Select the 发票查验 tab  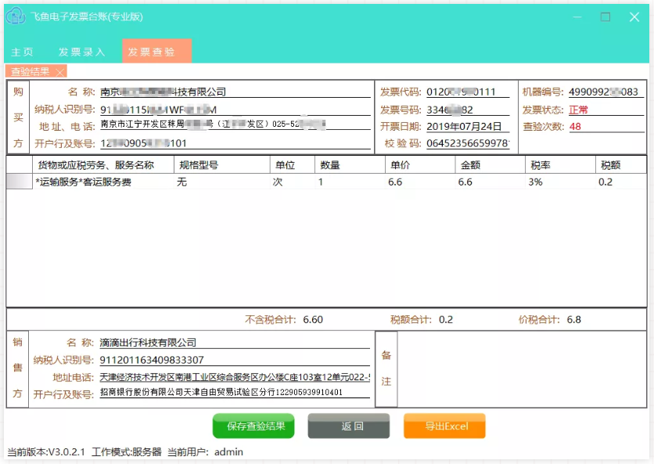[156, 51]
